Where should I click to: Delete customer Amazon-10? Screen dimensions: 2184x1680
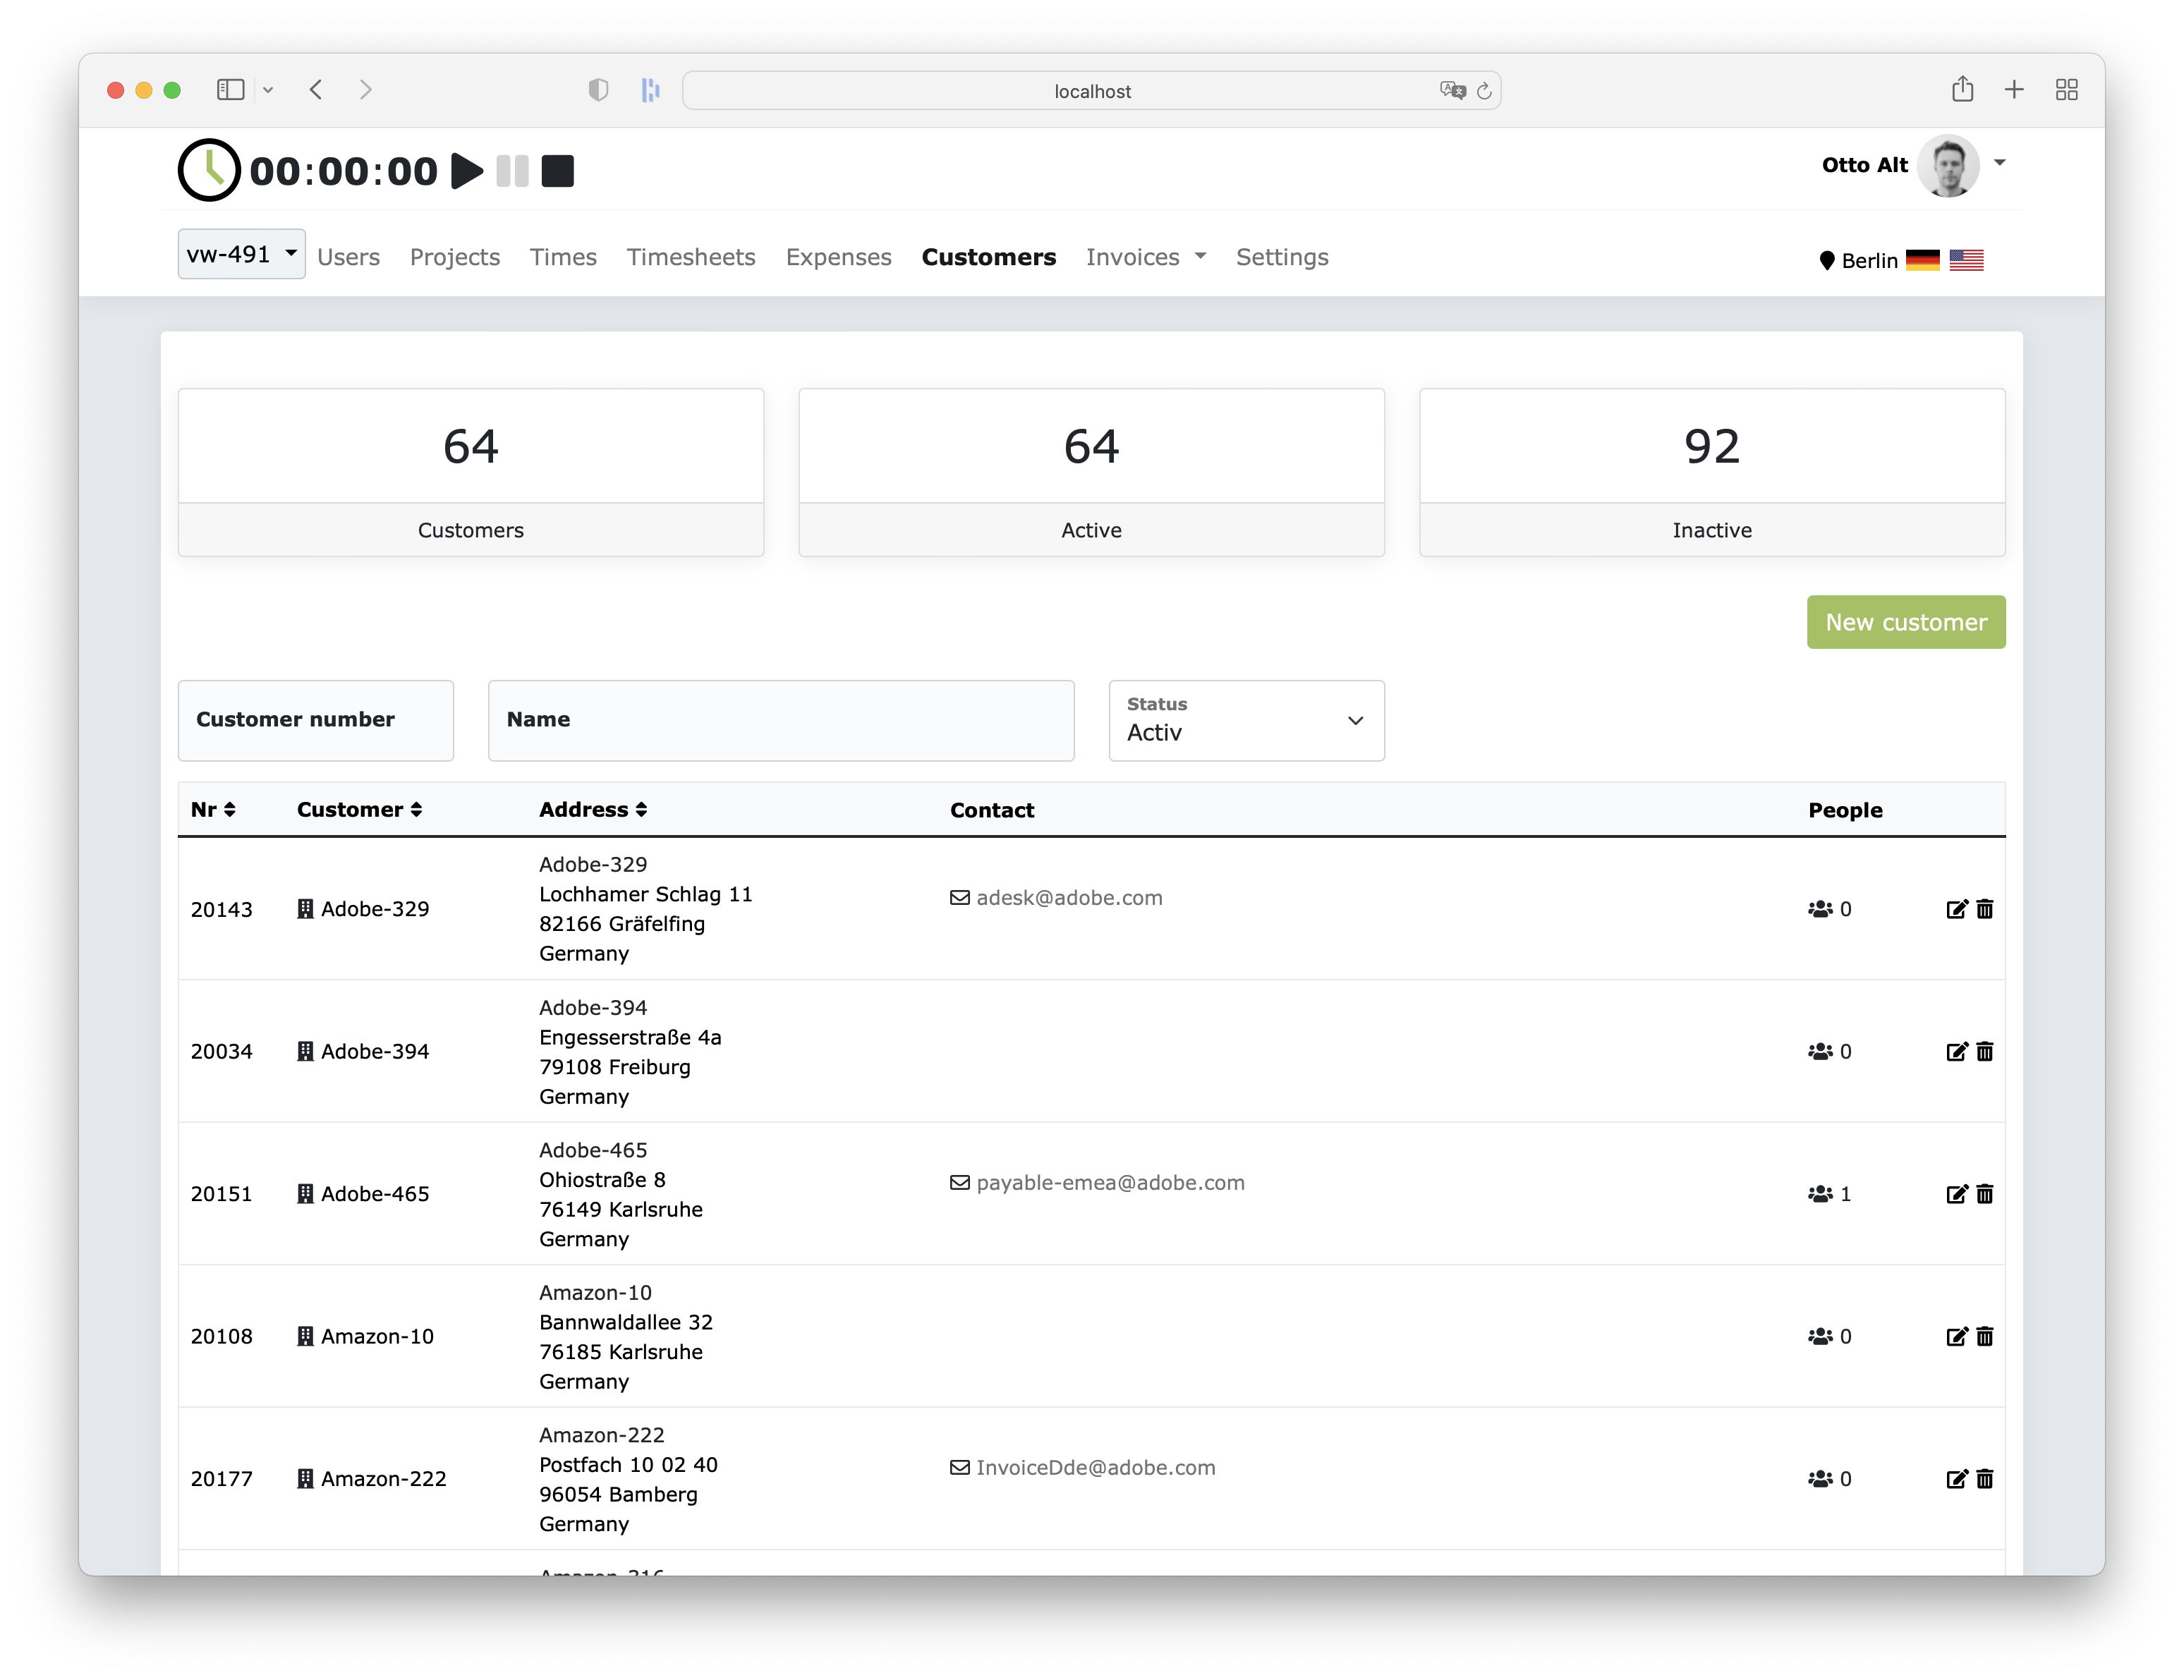1985,1336
